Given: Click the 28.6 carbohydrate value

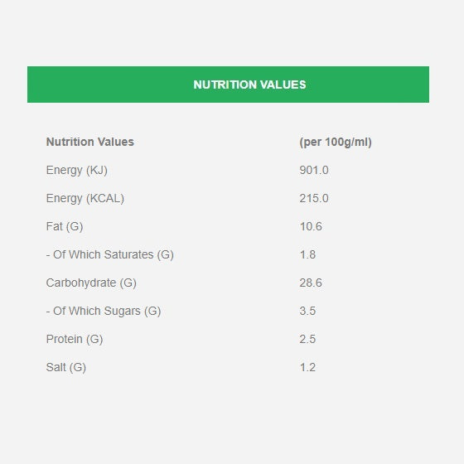Looking at the screenshot, I should (x=311, y=283).
